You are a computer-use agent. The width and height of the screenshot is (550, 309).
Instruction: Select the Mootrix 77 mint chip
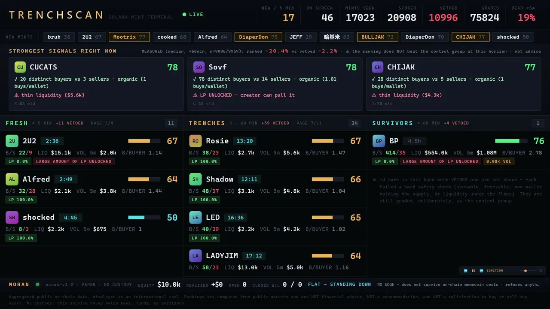129,37
